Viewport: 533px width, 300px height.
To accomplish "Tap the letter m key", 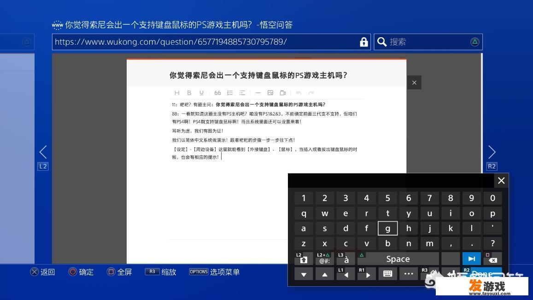I will point(430,244).
